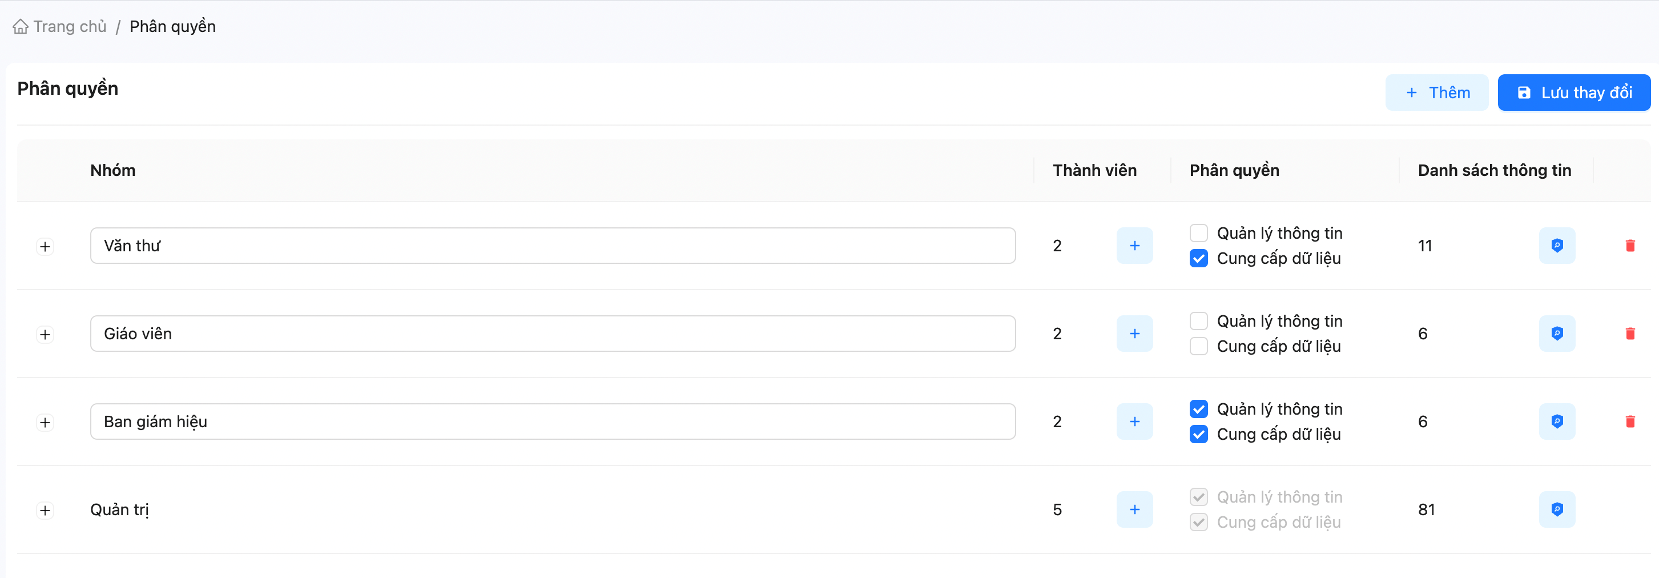Click the Thêm button
This screenshot has height=578, width=1659.
point(1436,93)
